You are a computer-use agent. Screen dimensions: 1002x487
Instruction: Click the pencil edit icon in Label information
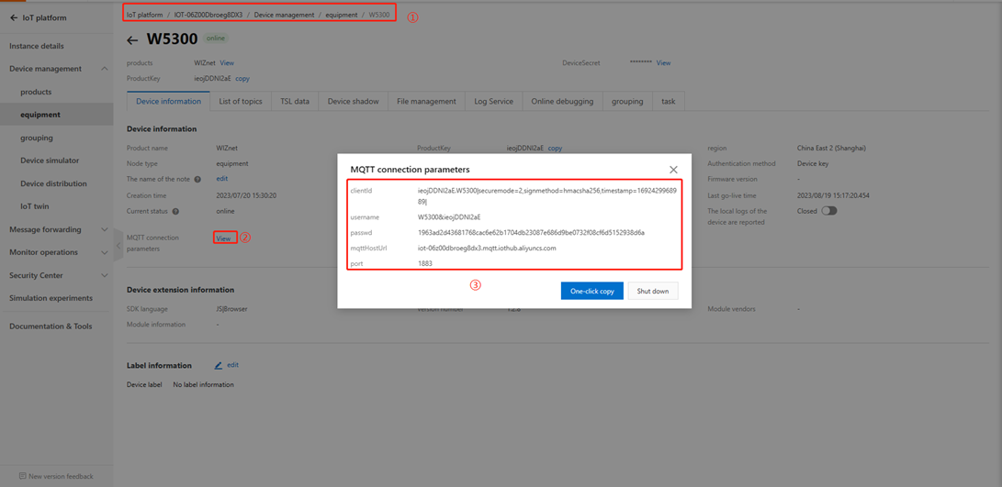[219, 365]
